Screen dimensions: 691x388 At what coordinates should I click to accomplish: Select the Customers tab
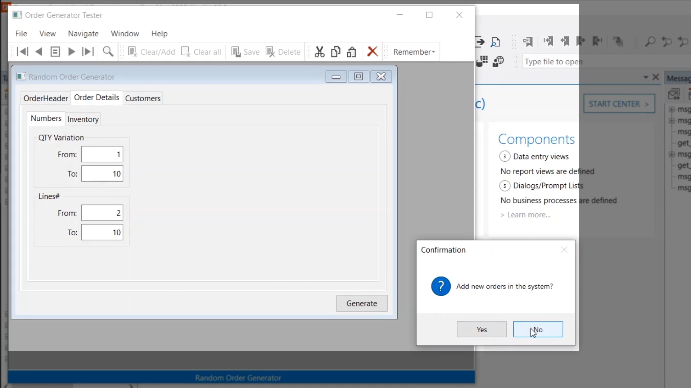coord(143,98)
